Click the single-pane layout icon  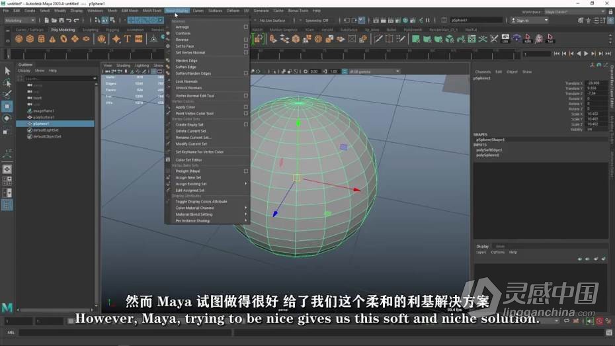point(7,169)
